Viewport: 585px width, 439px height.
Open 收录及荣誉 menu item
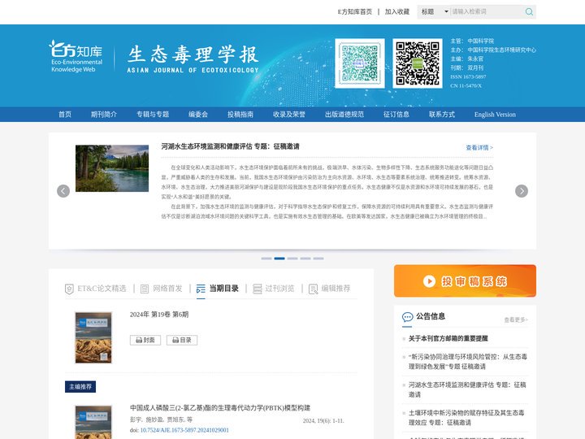tap(288, 115)
